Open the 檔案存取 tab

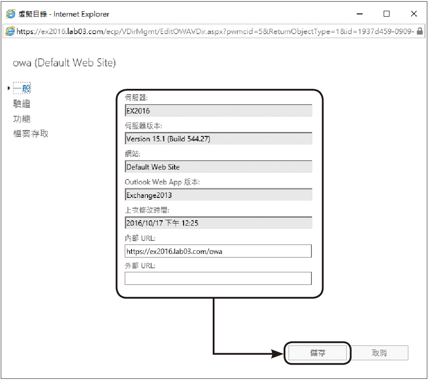point(31,134)
